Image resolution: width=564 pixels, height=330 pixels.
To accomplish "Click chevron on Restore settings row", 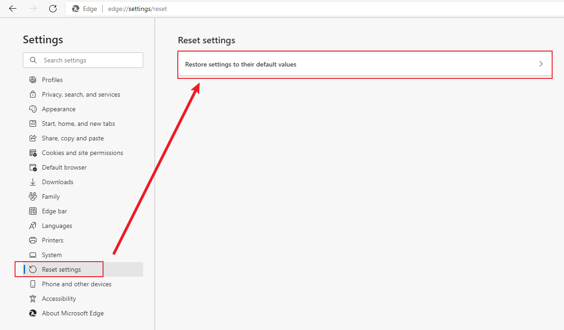I will click(541, 64).
